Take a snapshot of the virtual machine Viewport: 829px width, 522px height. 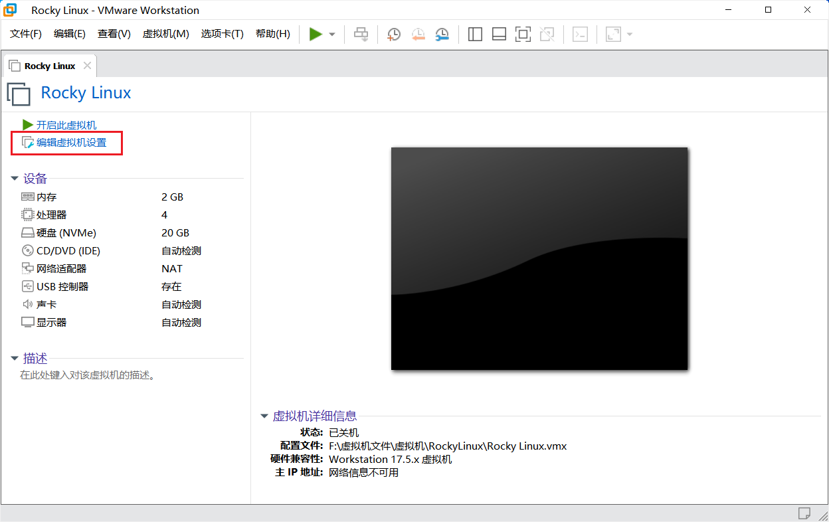393,34
